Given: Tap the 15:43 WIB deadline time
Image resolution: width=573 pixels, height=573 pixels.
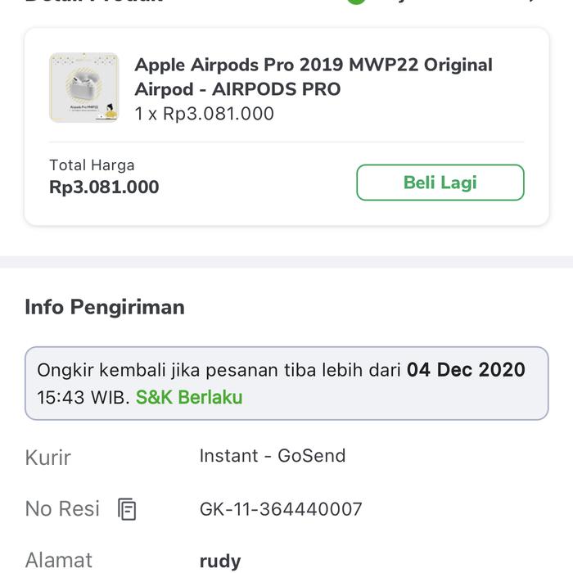Looking at the screenshot, I should (x=83, y=397).
